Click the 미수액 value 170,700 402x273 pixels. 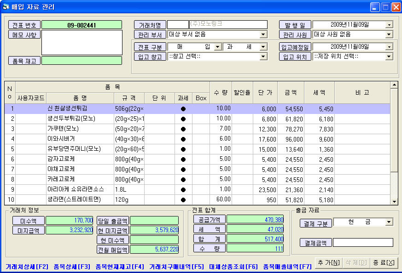[x=69, y=220]
